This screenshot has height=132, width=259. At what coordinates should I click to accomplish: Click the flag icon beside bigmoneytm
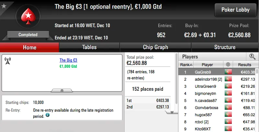[x=228, y=94]
